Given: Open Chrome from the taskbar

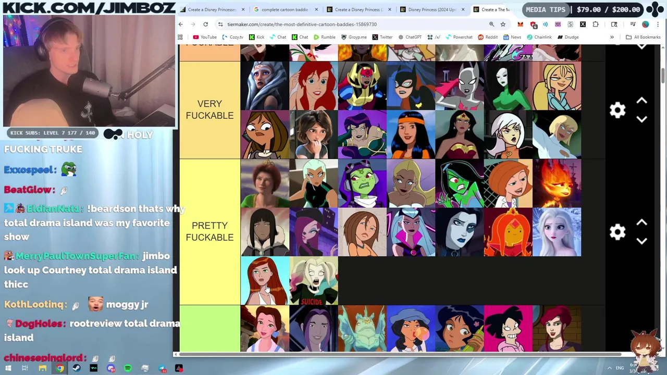Looking at the screenshot, I should pyautogui.click(x=60, y=368).
